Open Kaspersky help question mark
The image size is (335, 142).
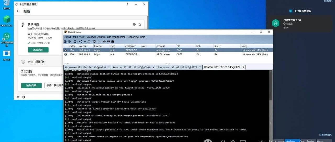pyautogui.click(x=127, y=4)
